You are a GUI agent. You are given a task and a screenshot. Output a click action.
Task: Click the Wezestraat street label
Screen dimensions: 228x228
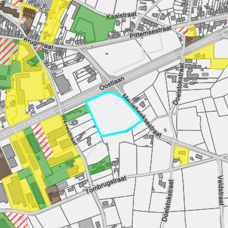tap(69, 129)
